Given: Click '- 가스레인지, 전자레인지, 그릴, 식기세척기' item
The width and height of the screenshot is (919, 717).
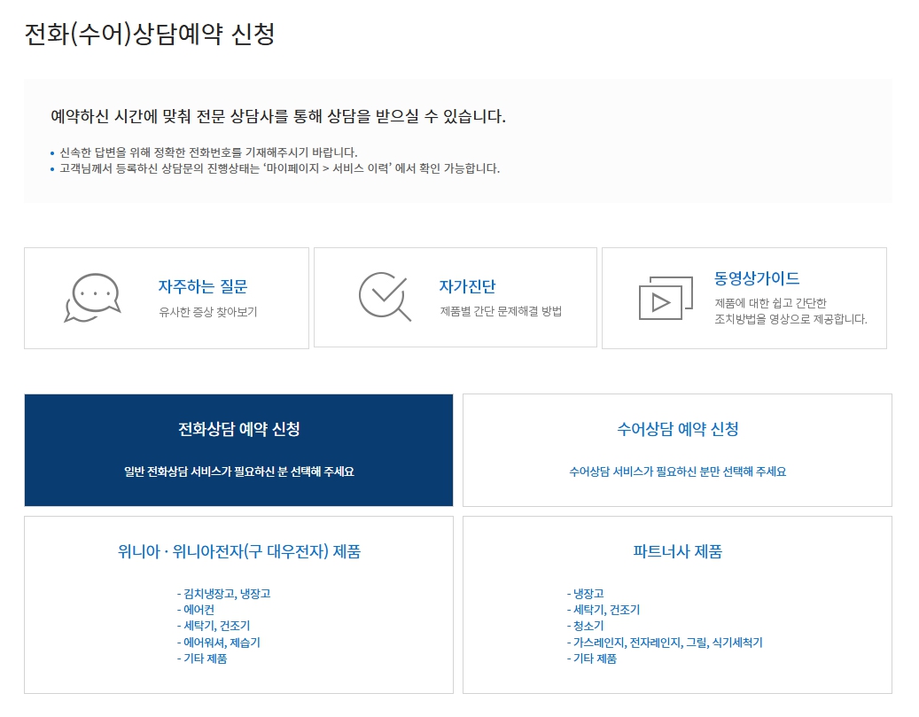Looking at the screenshot, I should point(665,643).
